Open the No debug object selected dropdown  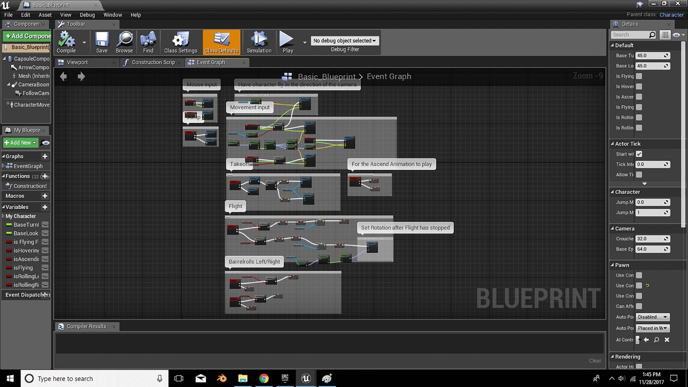344,40
